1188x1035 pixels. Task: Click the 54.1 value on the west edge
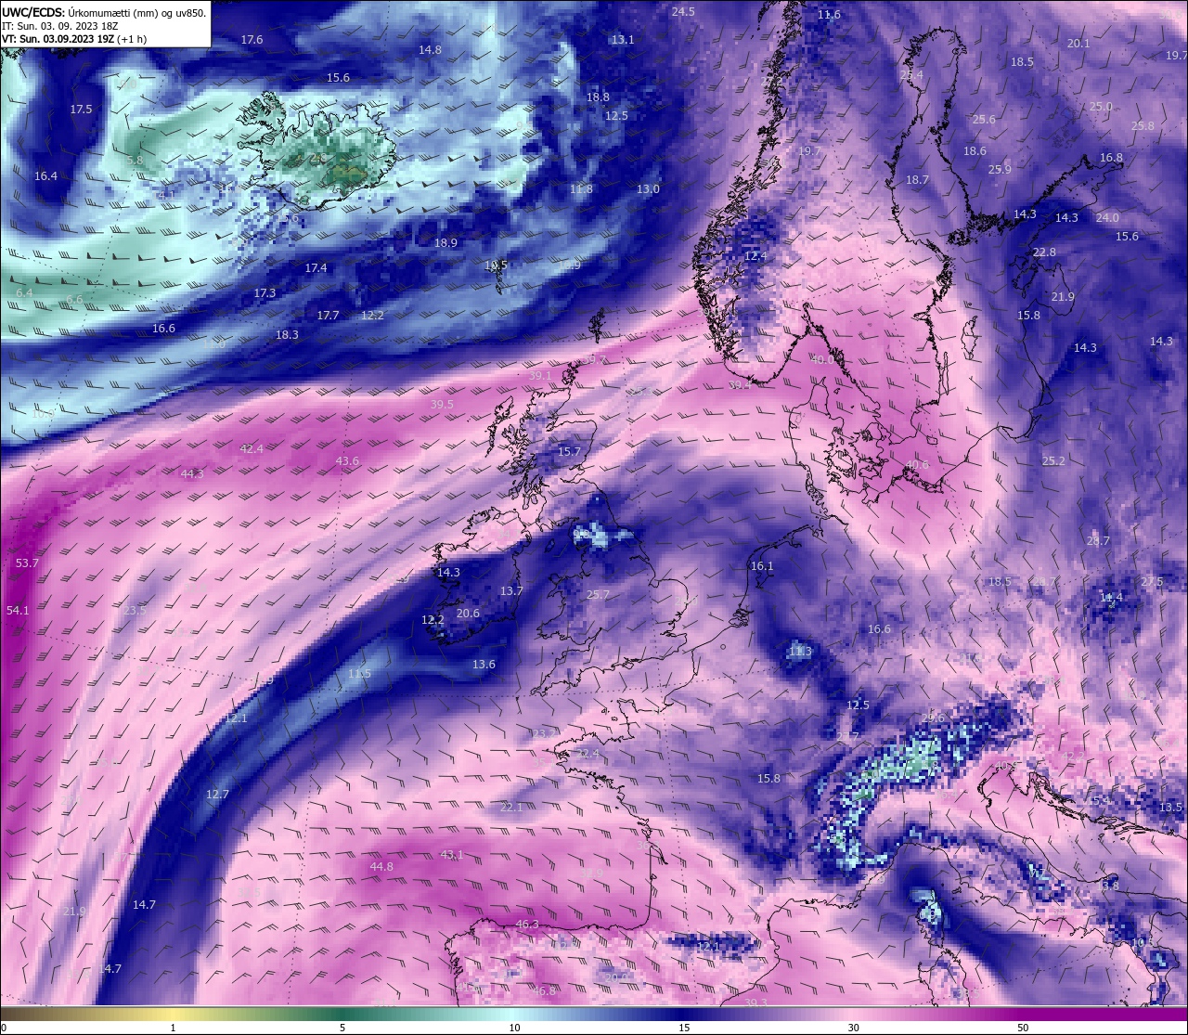18,611
